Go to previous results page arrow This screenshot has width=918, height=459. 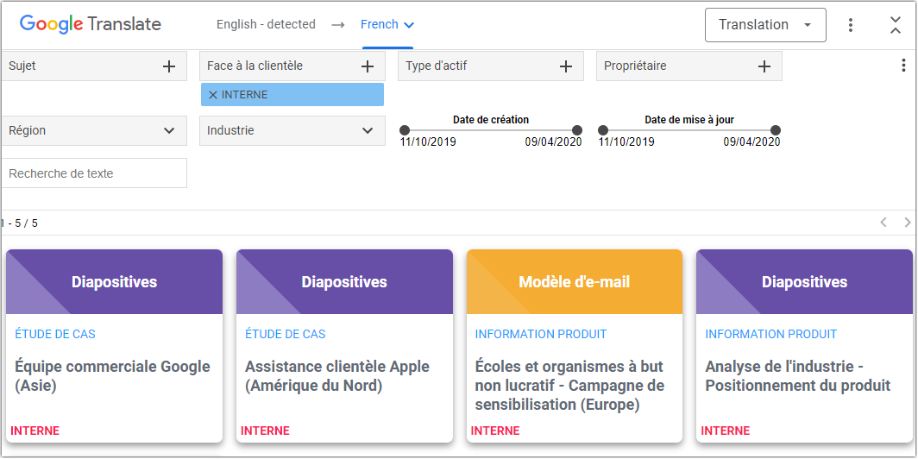(883, 223)
